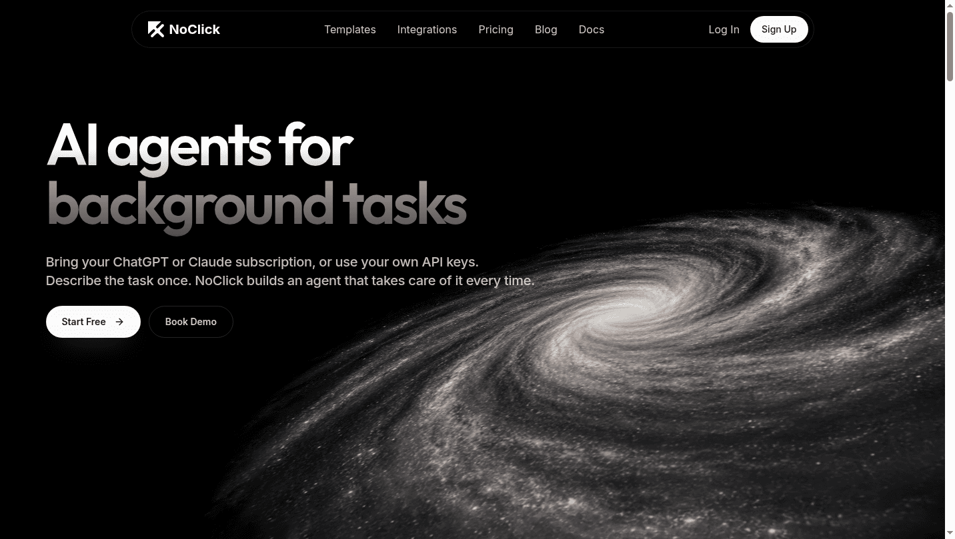The image size is (955, 539).
Task: Click the scrollbar down arrow
Action: (x=950, y=534)
